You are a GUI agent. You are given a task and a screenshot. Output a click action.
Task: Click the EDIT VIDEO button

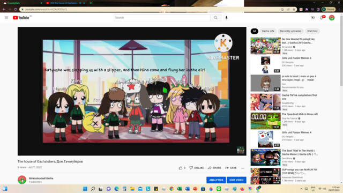[236, 180]
